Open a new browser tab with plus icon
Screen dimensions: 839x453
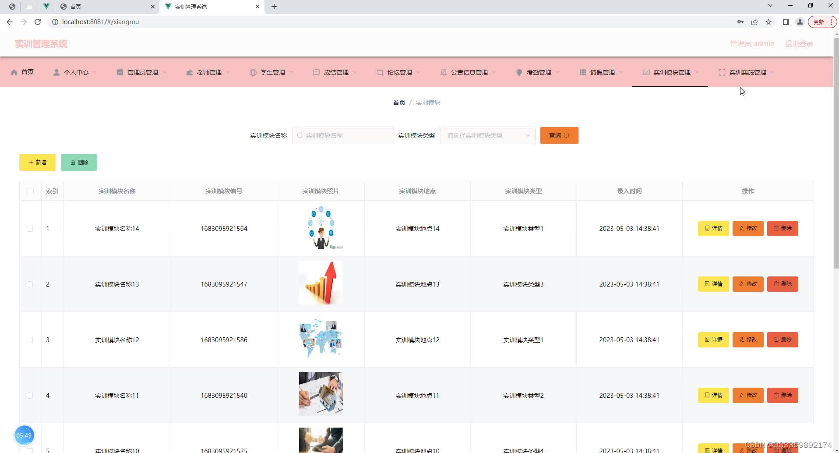[x=274, y=7]
